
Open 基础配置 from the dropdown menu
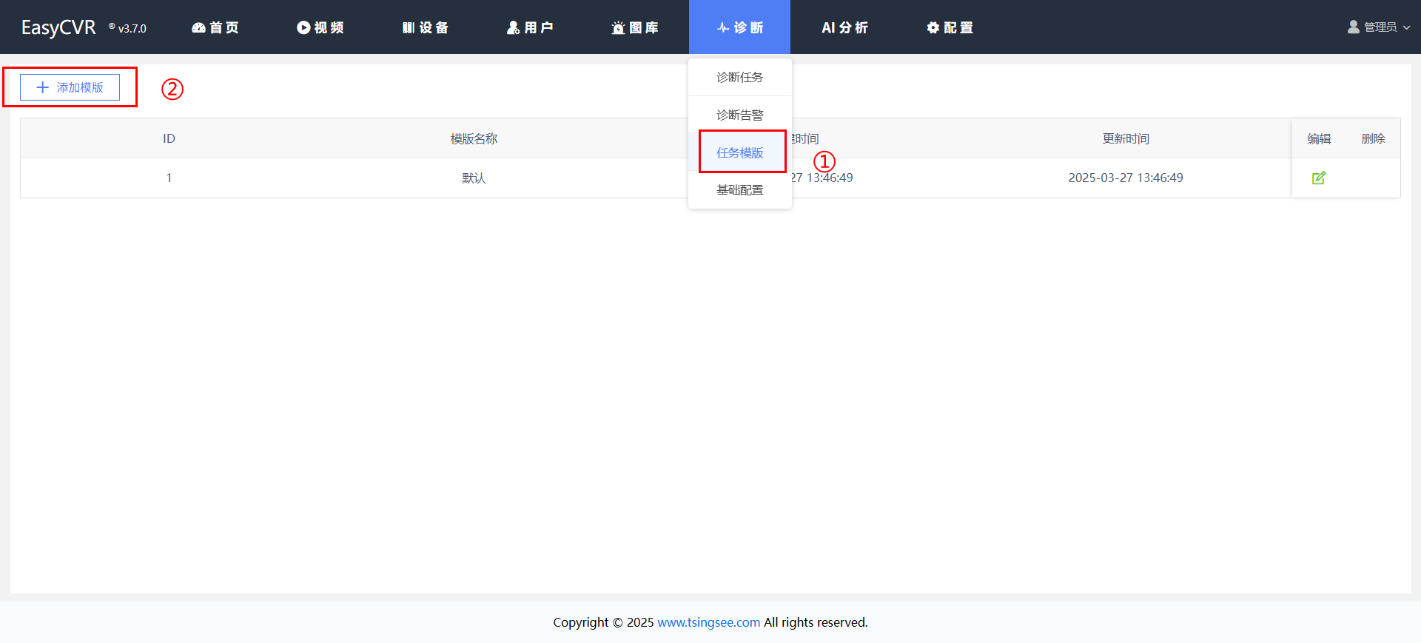pos(739,189)
